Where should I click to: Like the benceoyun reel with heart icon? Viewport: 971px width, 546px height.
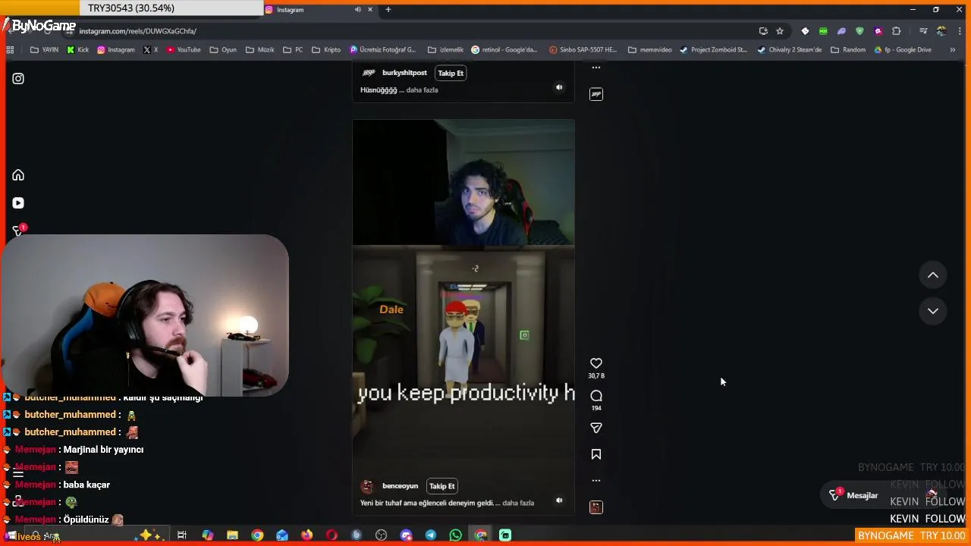[596, 363]
